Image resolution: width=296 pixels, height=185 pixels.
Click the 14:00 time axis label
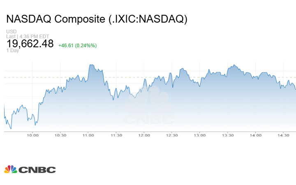[x=256, y=135]
